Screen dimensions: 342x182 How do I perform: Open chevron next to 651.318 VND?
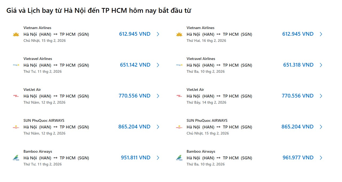point(321,65)
